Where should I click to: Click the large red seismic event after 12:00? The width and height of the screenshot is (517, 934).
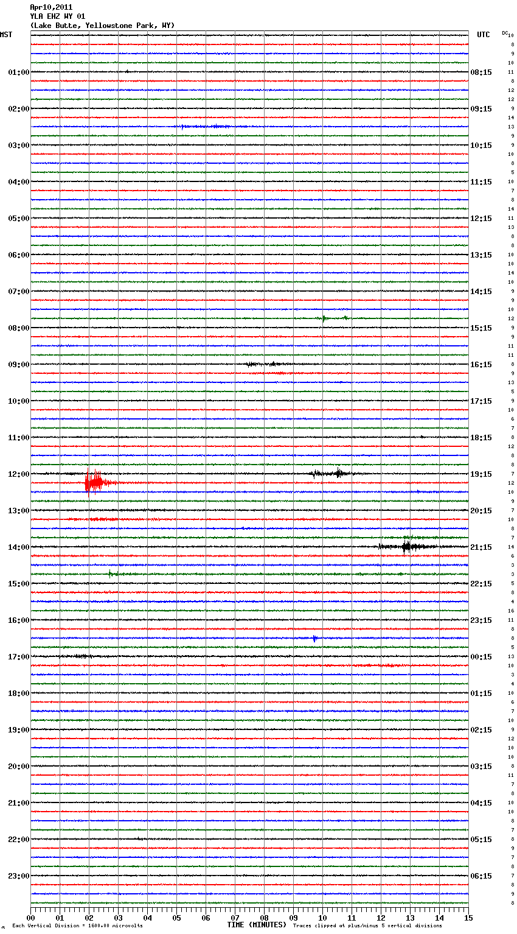pos(97,482)
